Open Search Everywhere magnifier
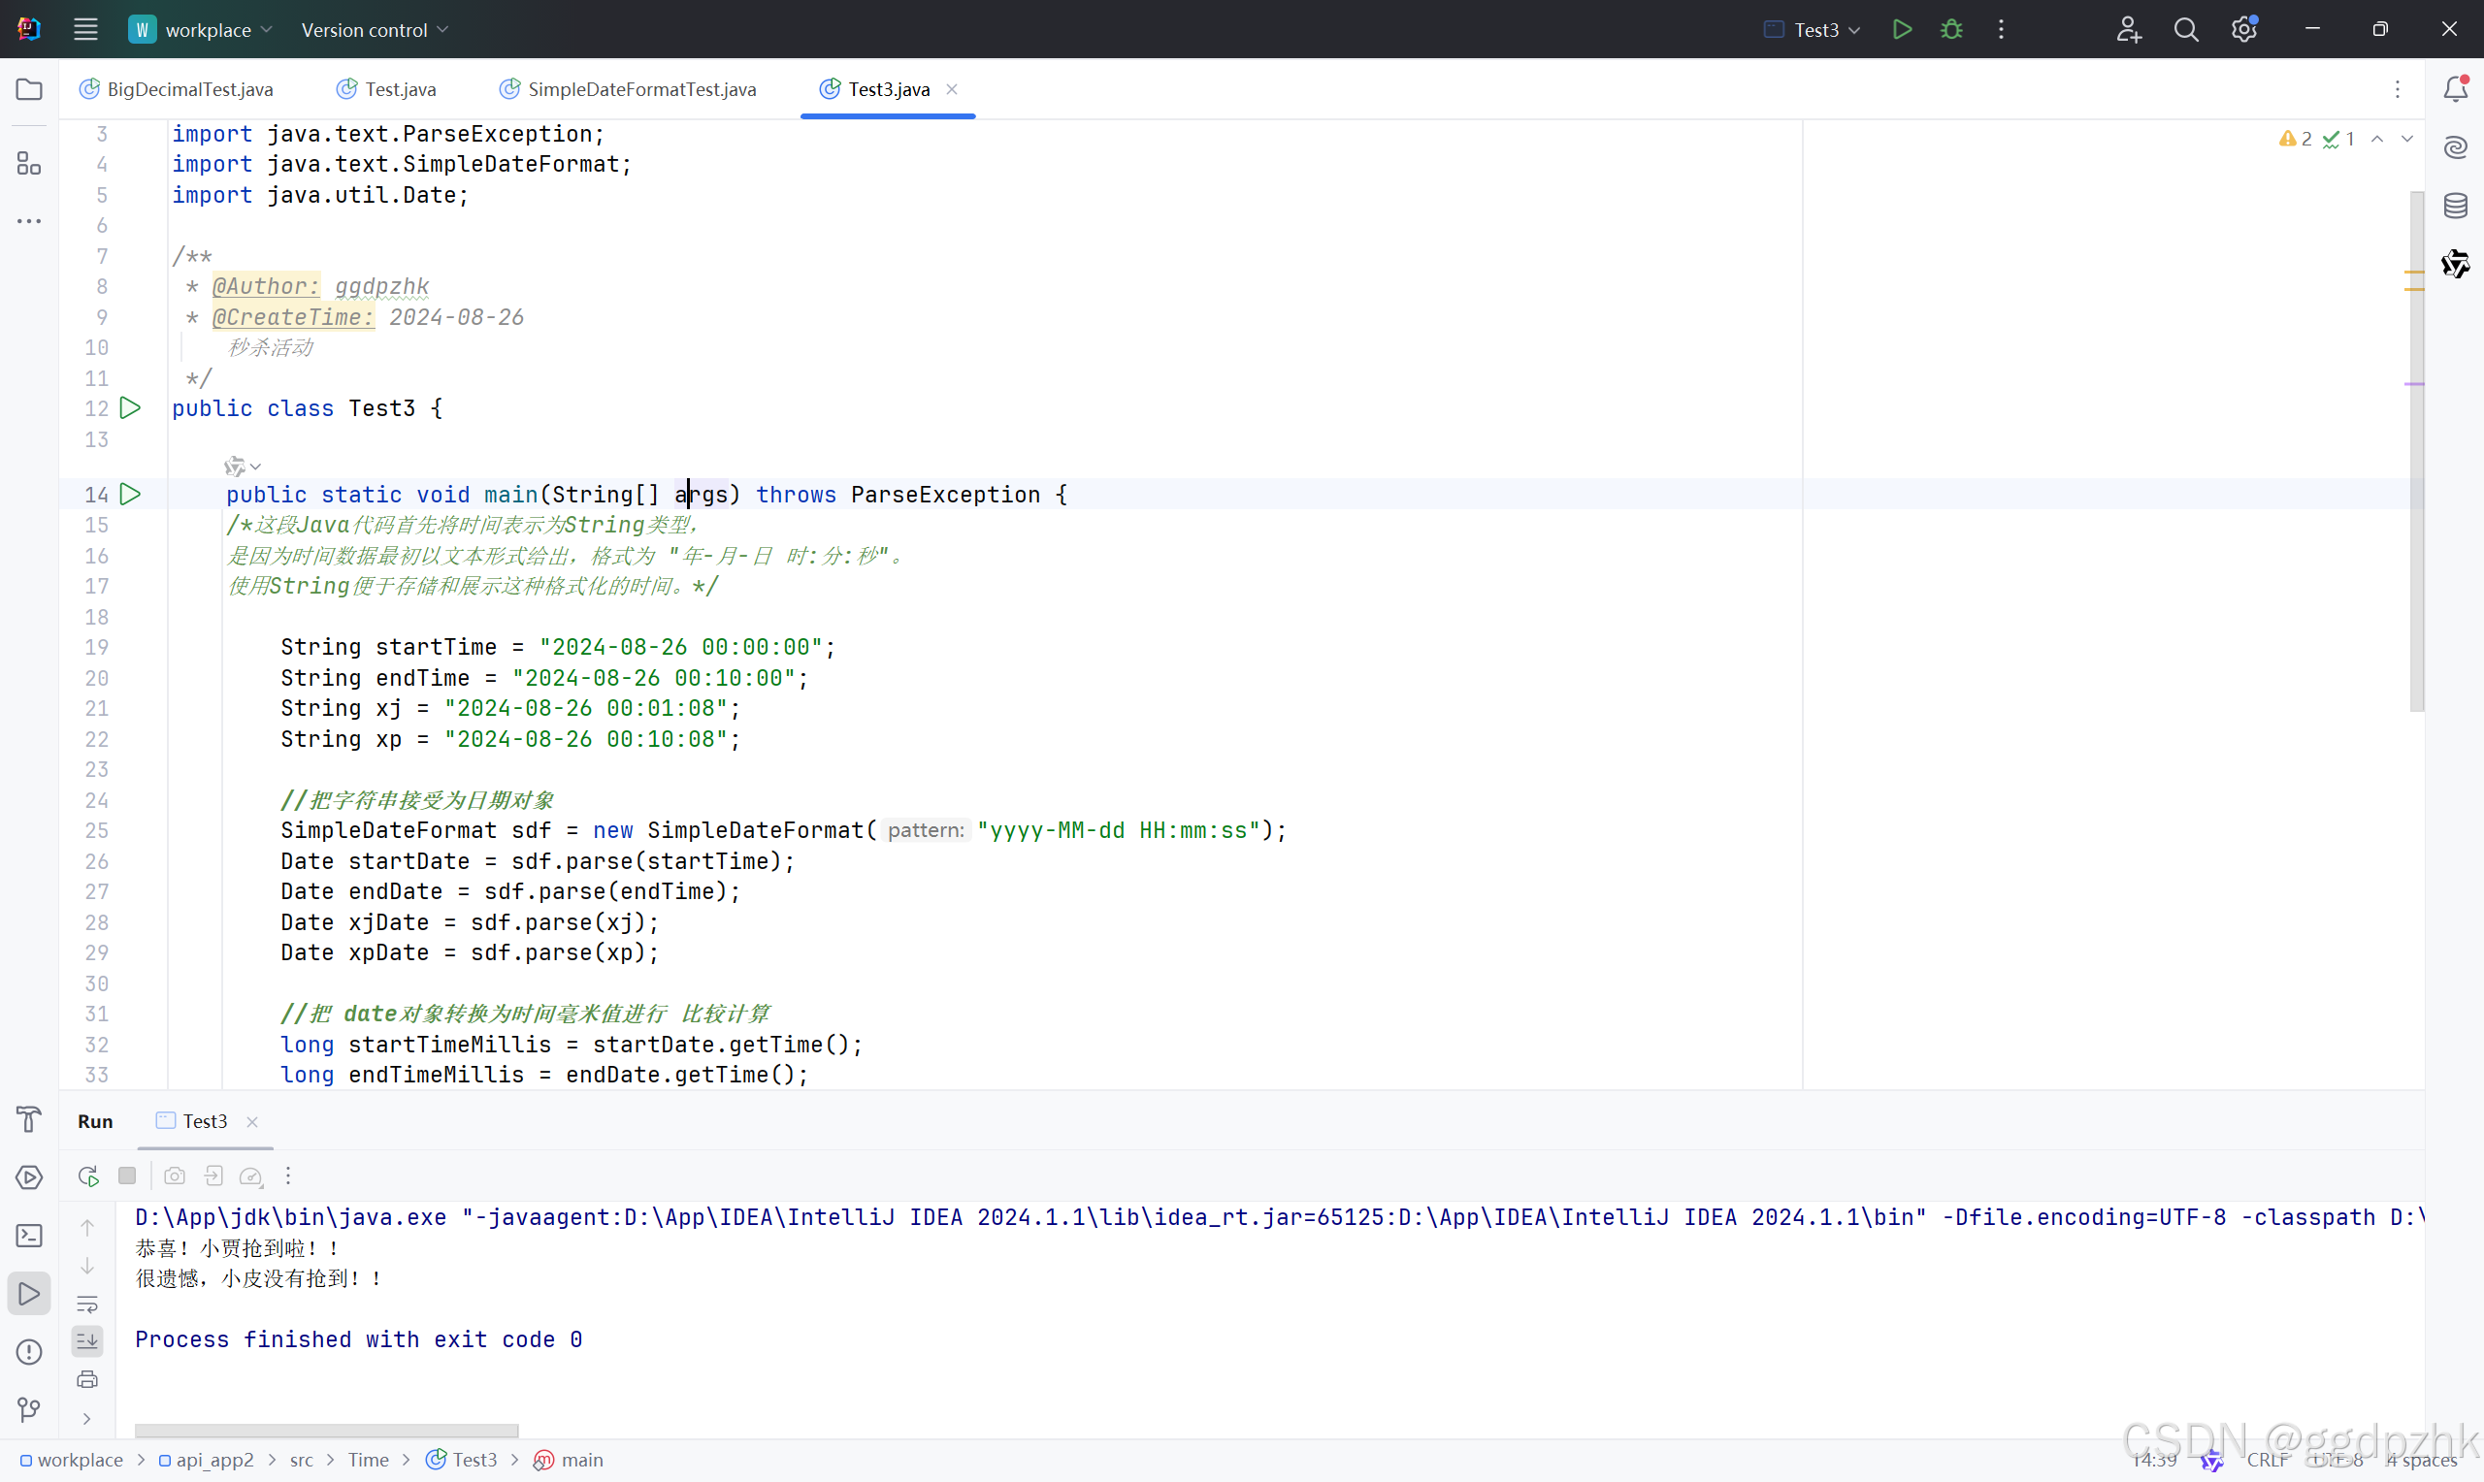 2186,30
